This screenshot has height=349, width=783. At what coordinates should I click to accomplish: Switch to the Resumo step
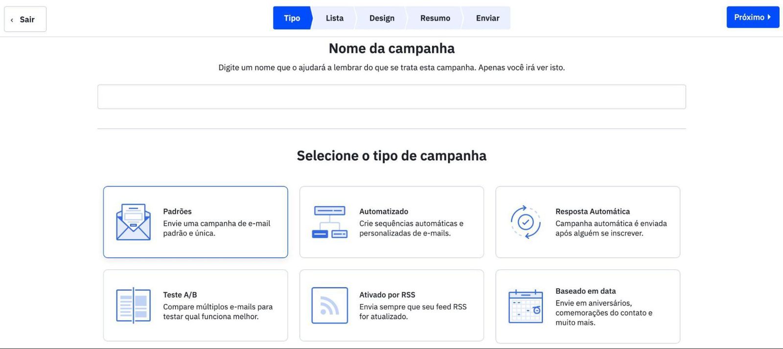pos(435,18)
